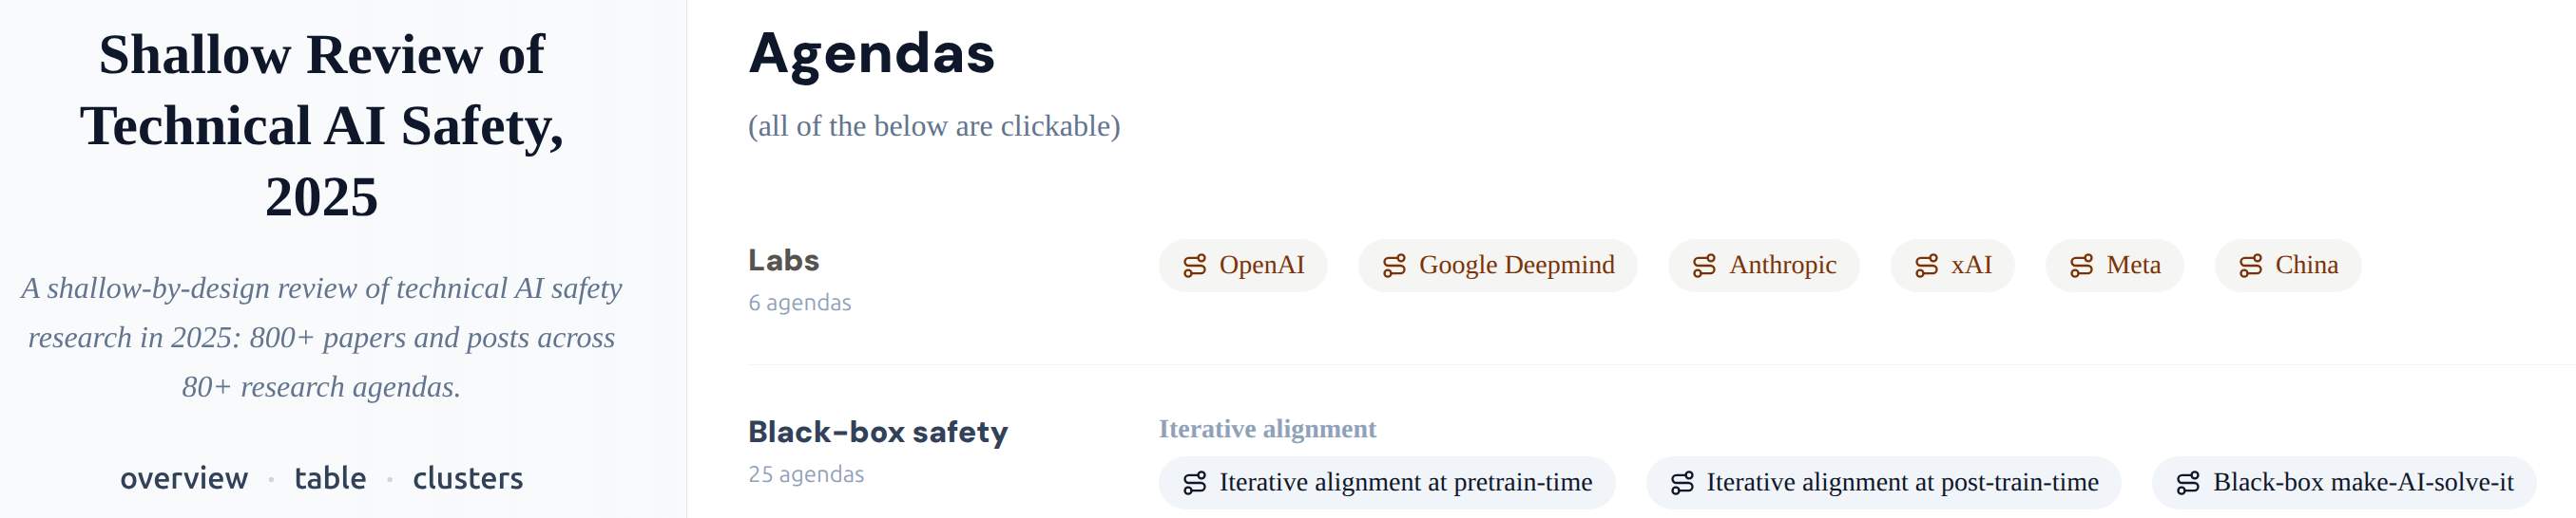Screen dimensions: 2576x518
Task: Click the icon on the pretrain-time chip
Action: point(1194,483)
